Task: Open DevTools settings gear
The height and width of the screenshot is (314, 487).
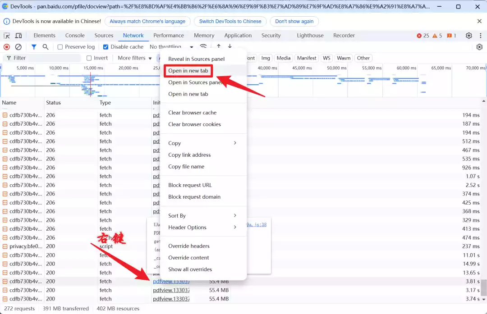Action: tap(469, 36)
